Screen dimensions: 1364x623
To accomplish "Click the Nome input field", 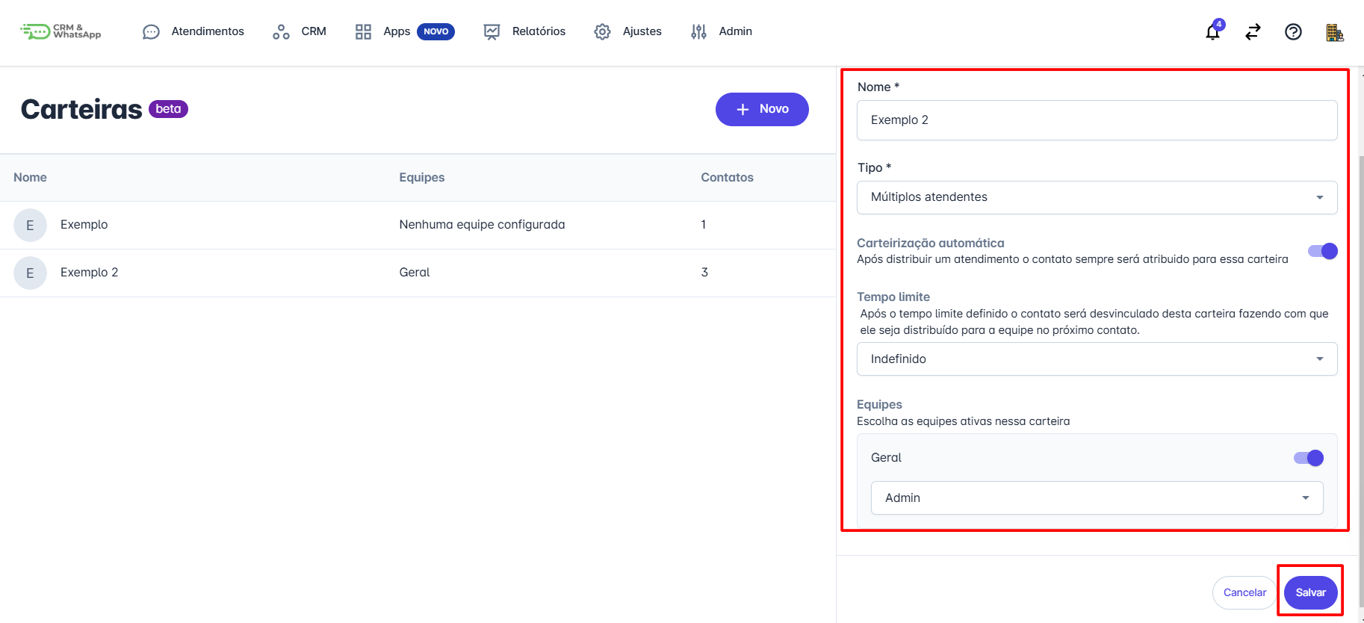I will pos(1096,120).
